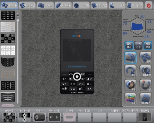Screen dimensions: 154x123
Task: Select the 스피커 tab
Action: tap(81, 5)
